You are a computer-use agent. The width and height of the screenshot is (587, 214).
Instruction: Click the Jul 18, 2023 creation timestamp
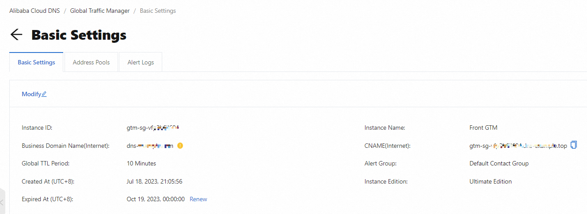[x=155, y=181]
